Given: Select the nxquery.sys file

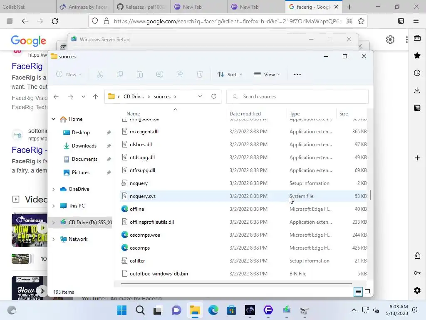Looking at the screenshot, I should [243, 196].
